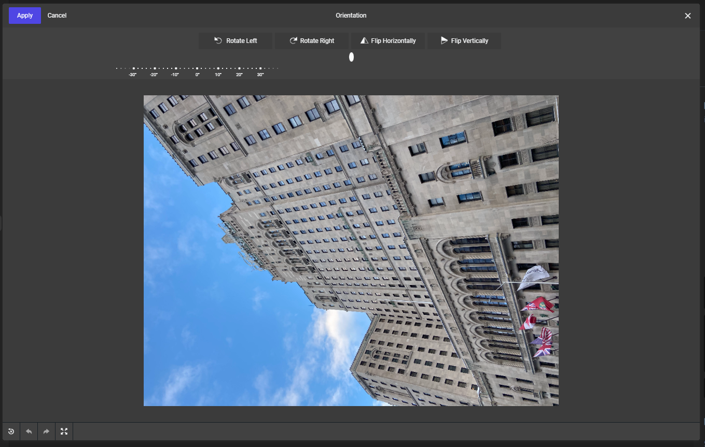The width and height of the screenshot is (705, 447).
Task: Click the -10° label on the rotation scale
Action: [x=175, y=75]
